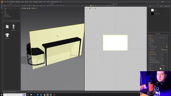171x96 pixels.
Task: Adjust the Pressure slider
Action: pyautogui.click(x=163, y=65)
